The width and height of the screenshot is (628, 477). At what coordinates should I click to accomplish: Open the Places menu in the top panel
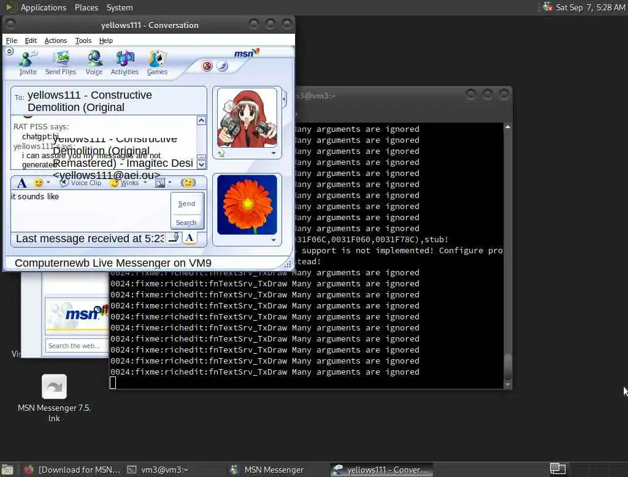(x=86, y=7)
